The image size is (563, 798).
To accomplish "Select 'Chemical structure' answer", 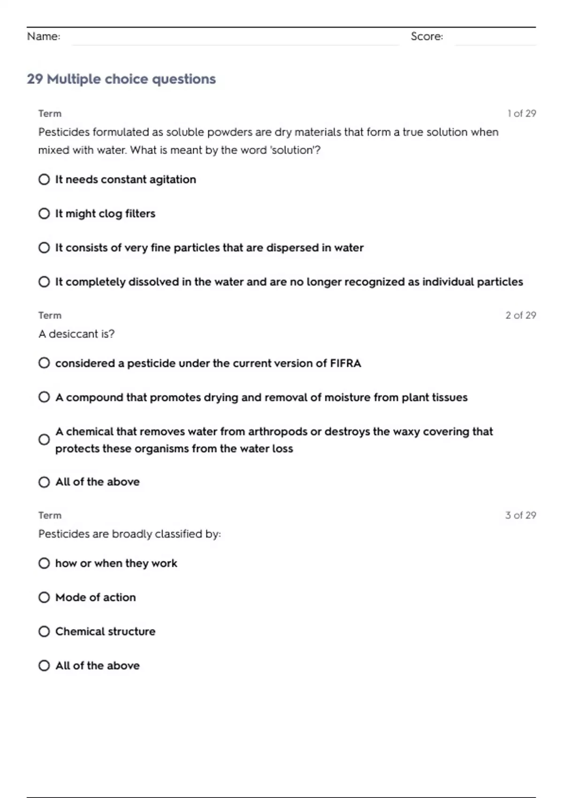I will [44, 631].
